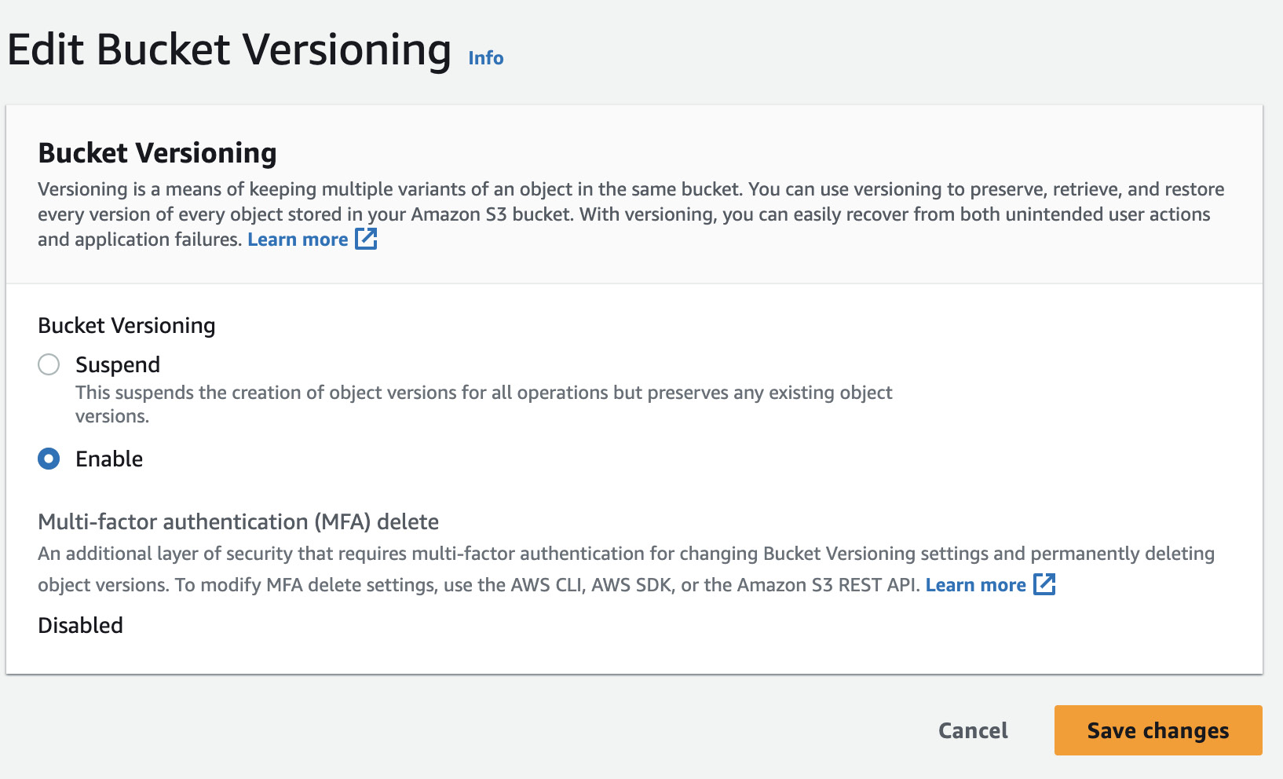Image resolution: width=1283 pixels, height=779 pixels.
Task: Click external link icon beside MFA Learn more
Action: (1044, 584)
